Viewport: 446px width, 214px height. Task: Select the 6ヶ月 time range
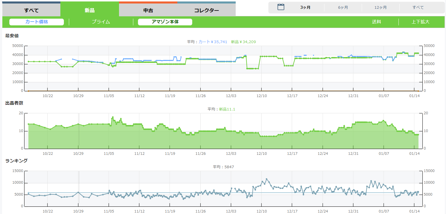(x=343, y=8)
